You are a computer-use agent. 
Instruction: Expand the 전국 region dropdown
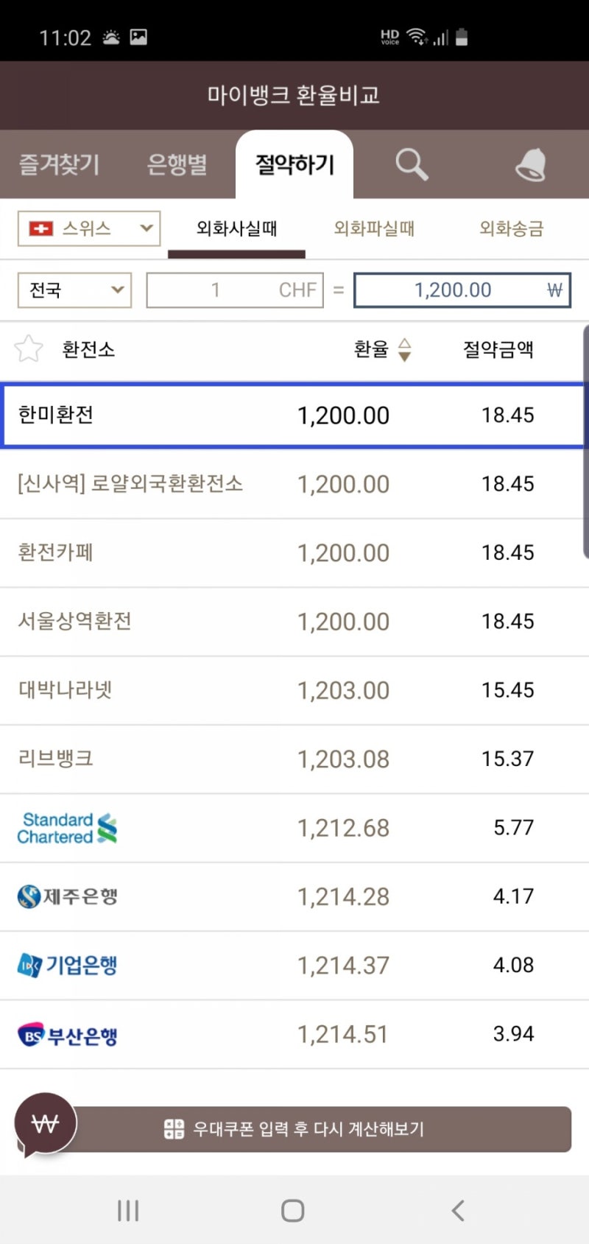click(x=74, y=290)
